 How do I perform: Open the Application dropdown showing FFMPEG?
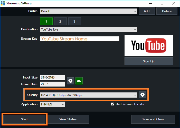click(53, 104)
